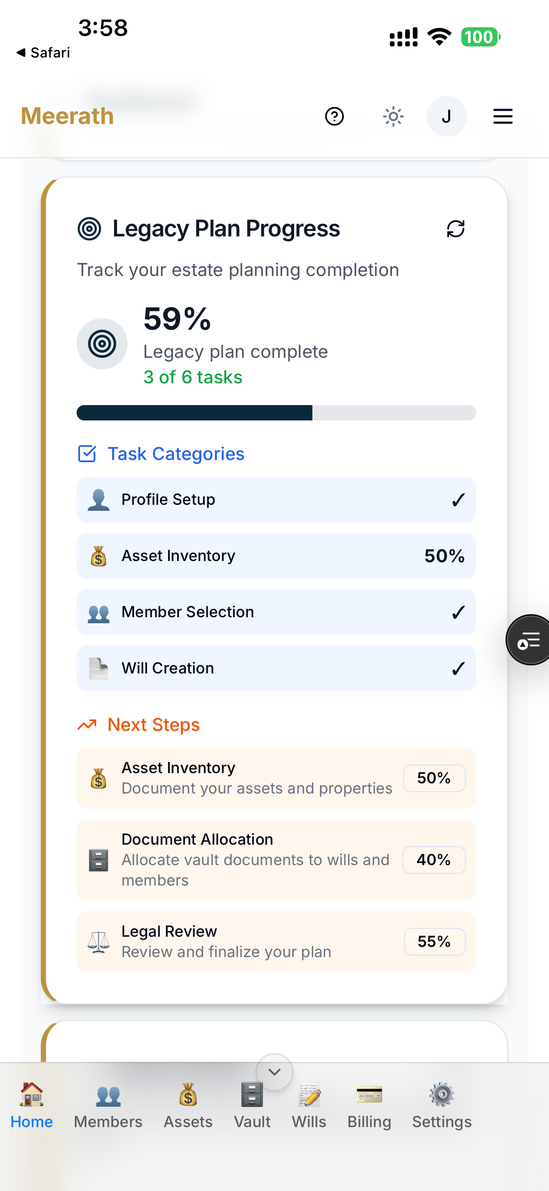Tap the floating table of contents button

[529, 640]
